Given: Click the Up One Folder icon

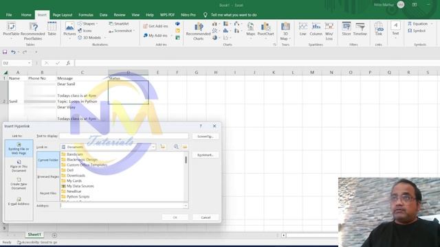Looking at the screenshot, I should coord(163,146).
